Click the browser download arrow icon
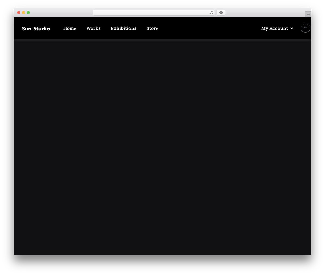 point(221,13)
